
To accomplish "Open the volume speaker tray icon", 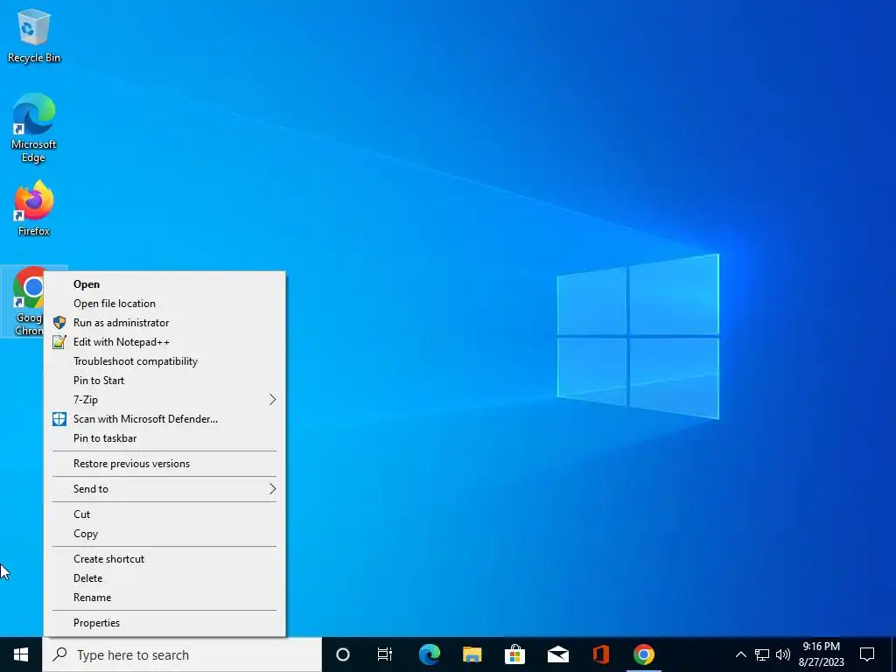I will [x=783, y=654].
